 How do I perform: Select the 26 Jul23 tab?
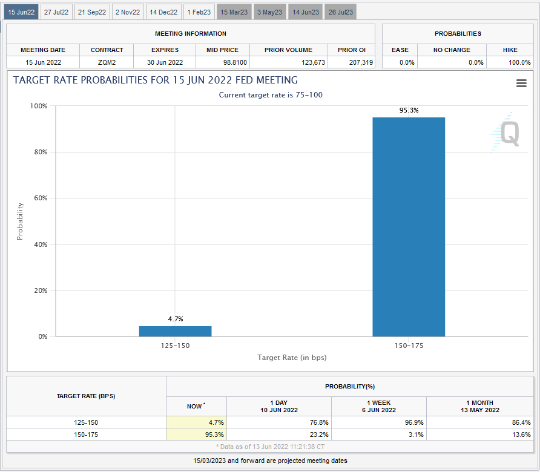[341, 12]
